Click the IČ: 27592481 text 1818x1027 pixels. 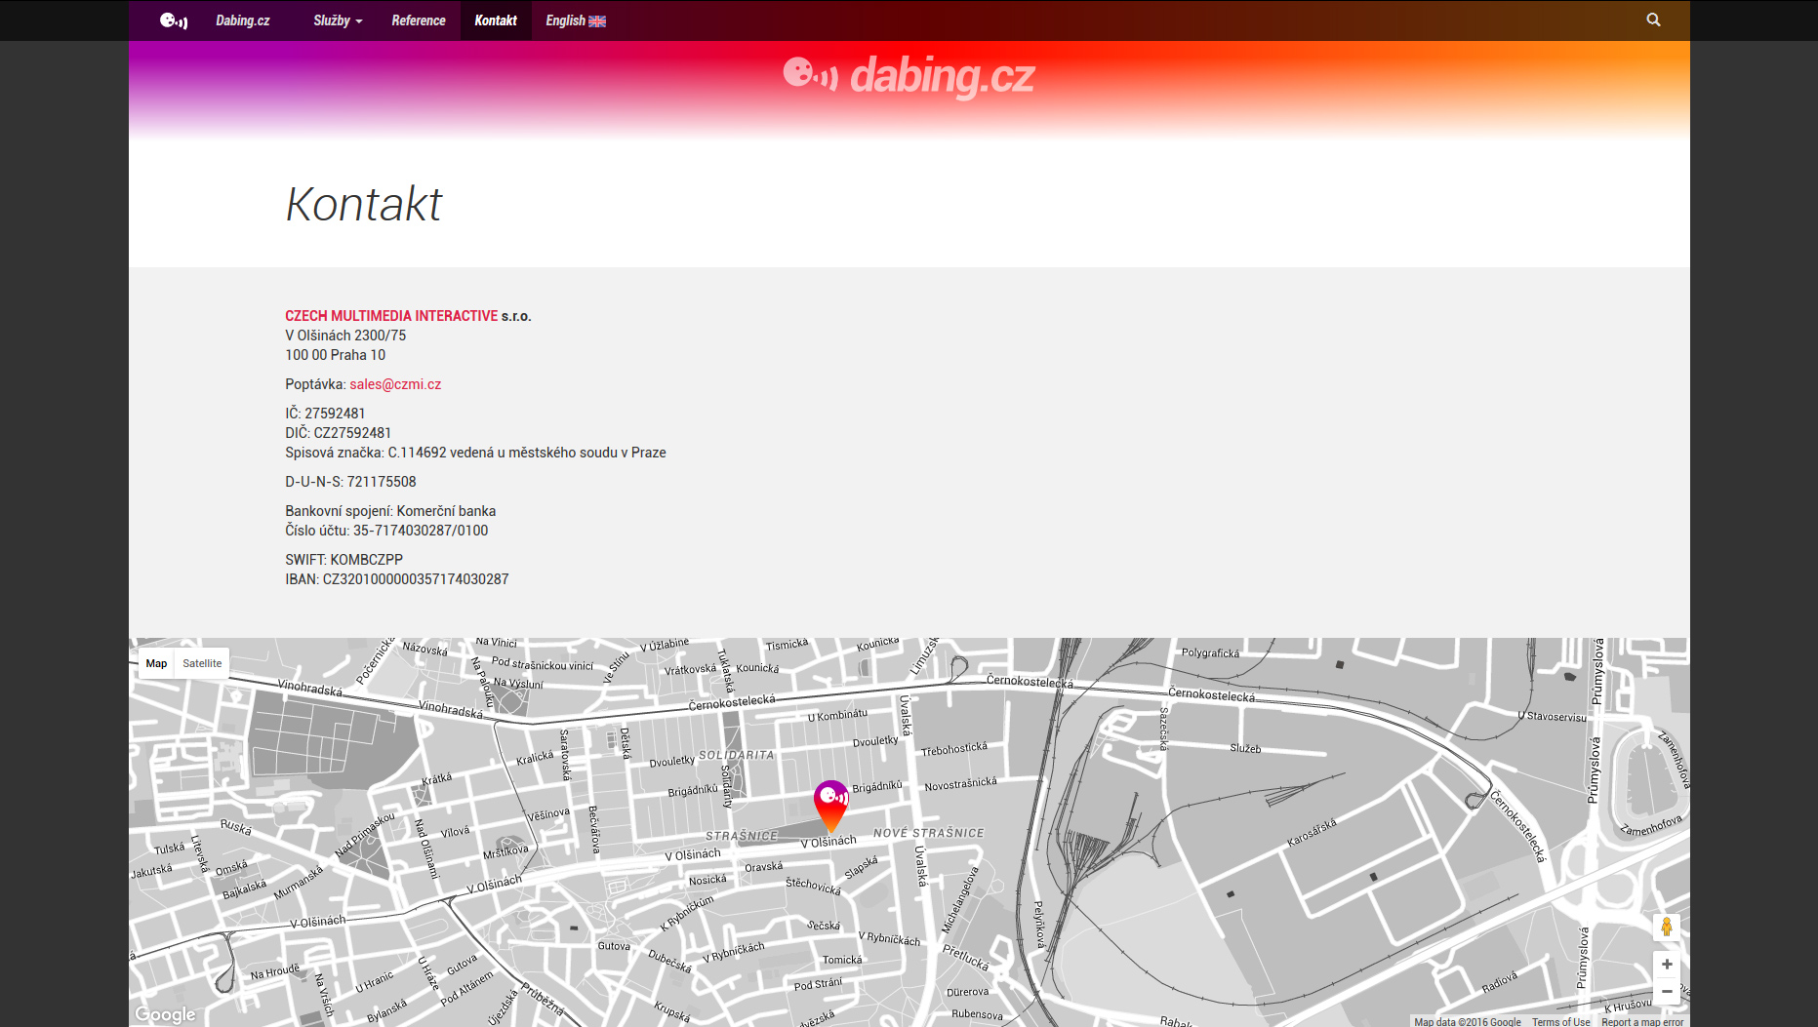pos(325,414)
